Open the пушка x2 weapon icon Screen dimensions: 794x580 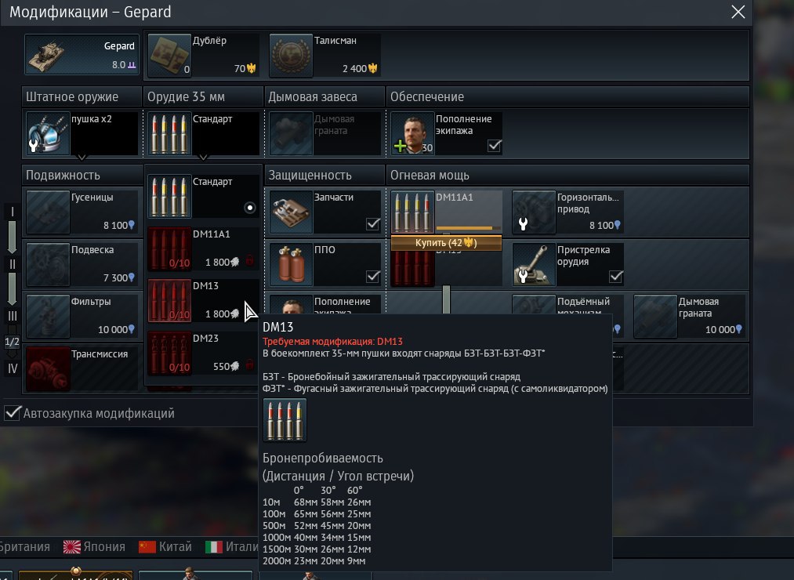48,134
